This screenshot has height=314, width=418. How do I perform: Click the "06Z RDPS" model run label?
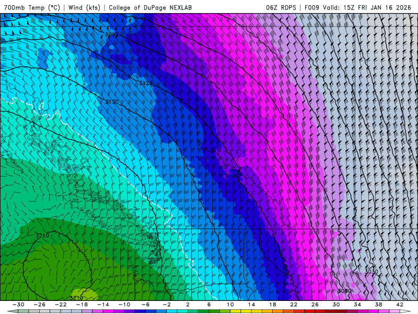(x=281, y=7)
